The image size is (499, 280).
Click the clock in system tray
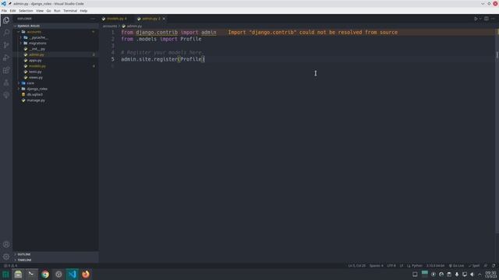pos(490,275)
